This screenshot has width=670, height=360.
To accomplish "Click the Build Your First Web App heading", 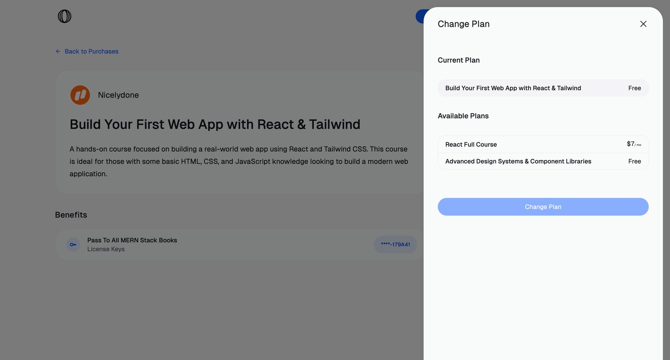I will (215, 124).
